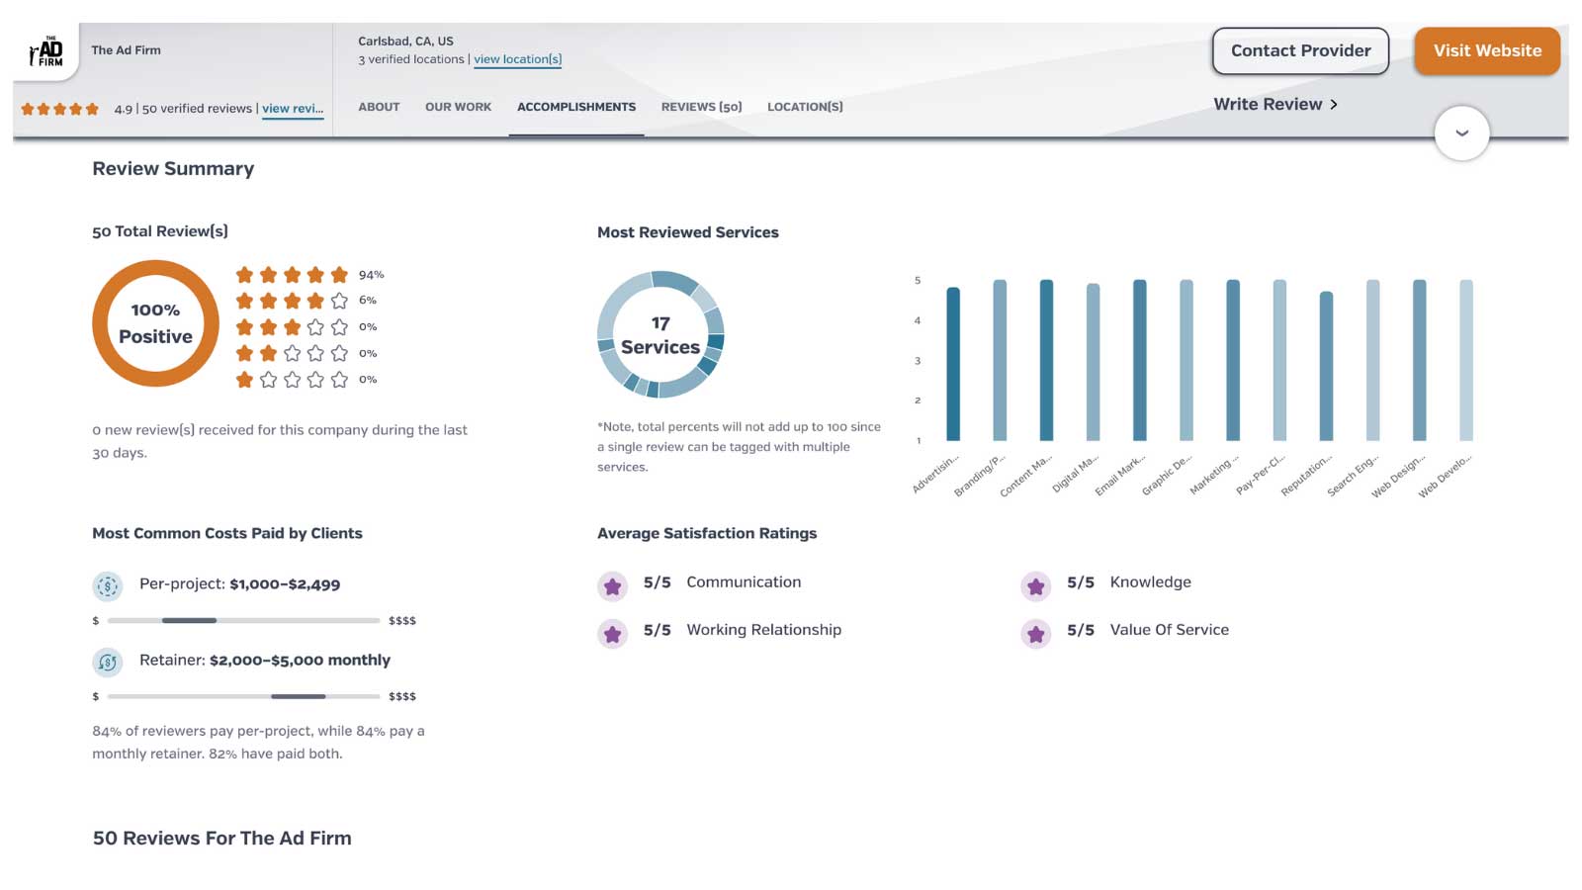
Task: Click the purple star beside Knowledge
Action: click(1036, 585)
